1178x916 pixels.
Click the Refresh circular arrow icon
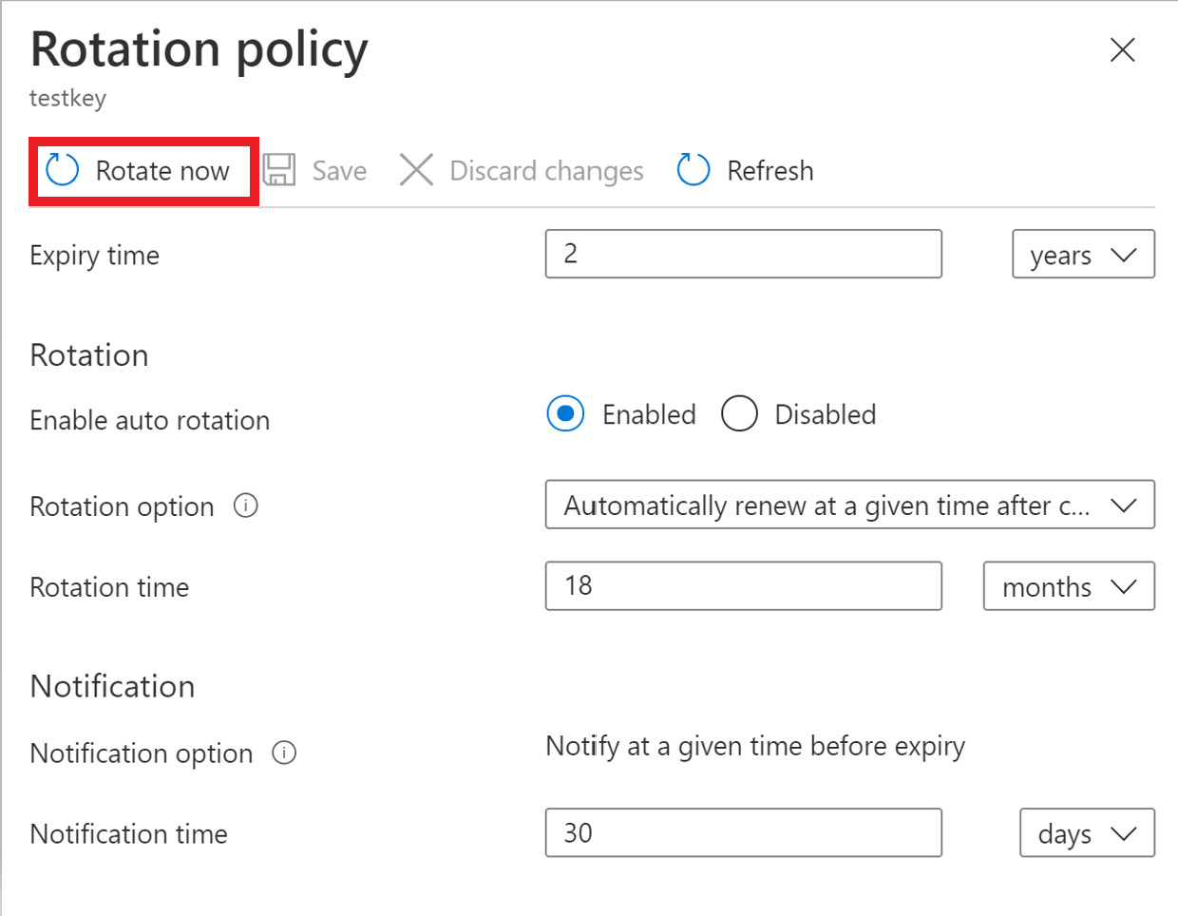pos(693,169)
